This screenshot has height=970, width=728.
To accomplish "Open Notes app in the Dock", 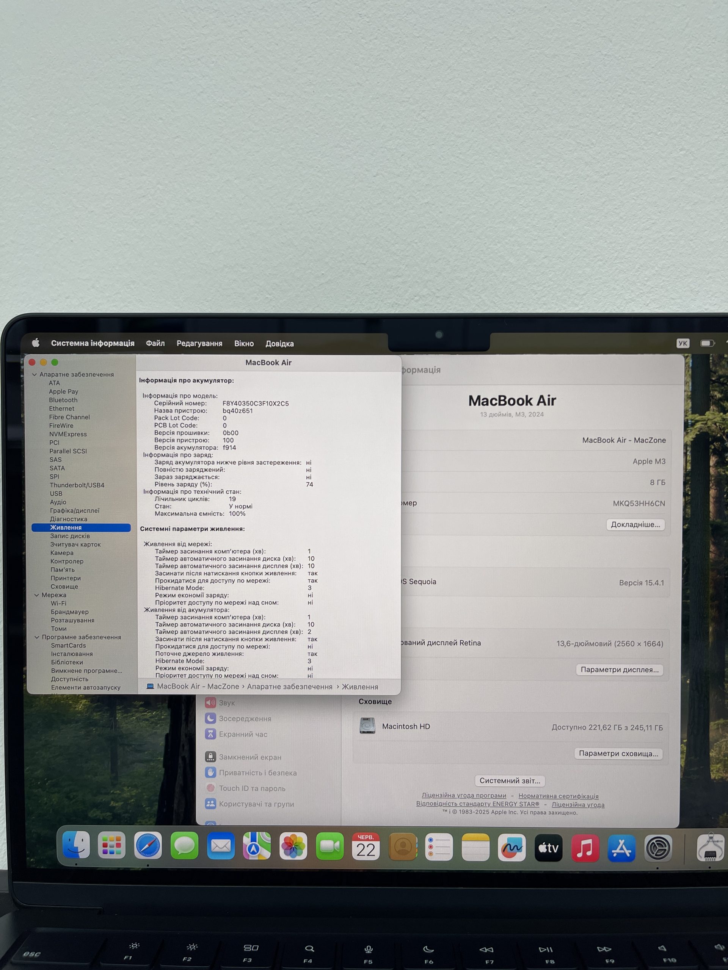I will pos(475,847).
